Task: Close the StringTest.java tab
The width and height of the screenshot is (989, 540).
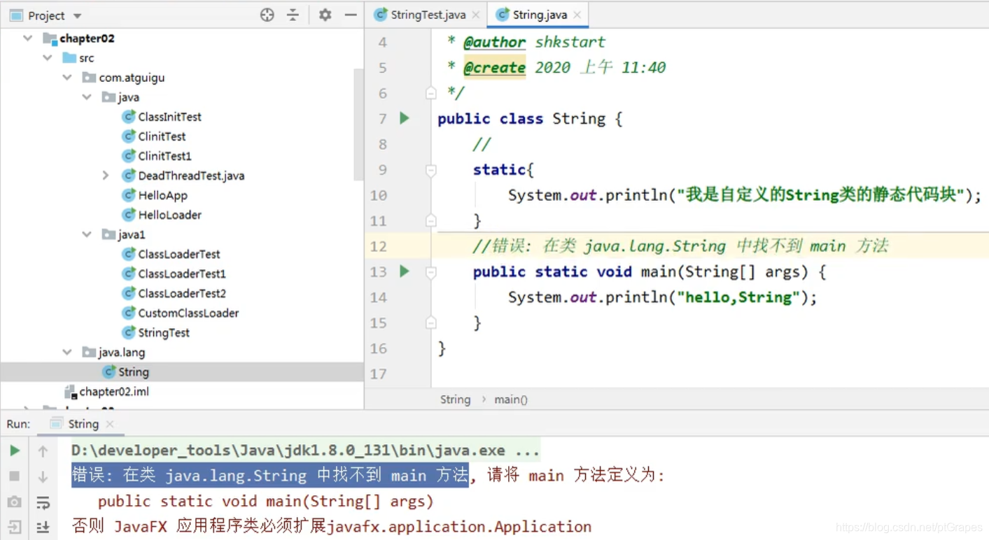Action: tap(476, 15)
